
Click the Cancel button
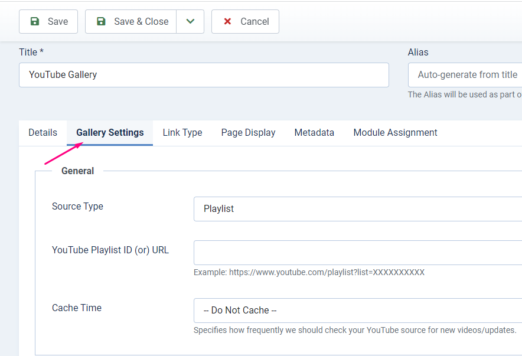pyautogui.click(x=245, y=22)
